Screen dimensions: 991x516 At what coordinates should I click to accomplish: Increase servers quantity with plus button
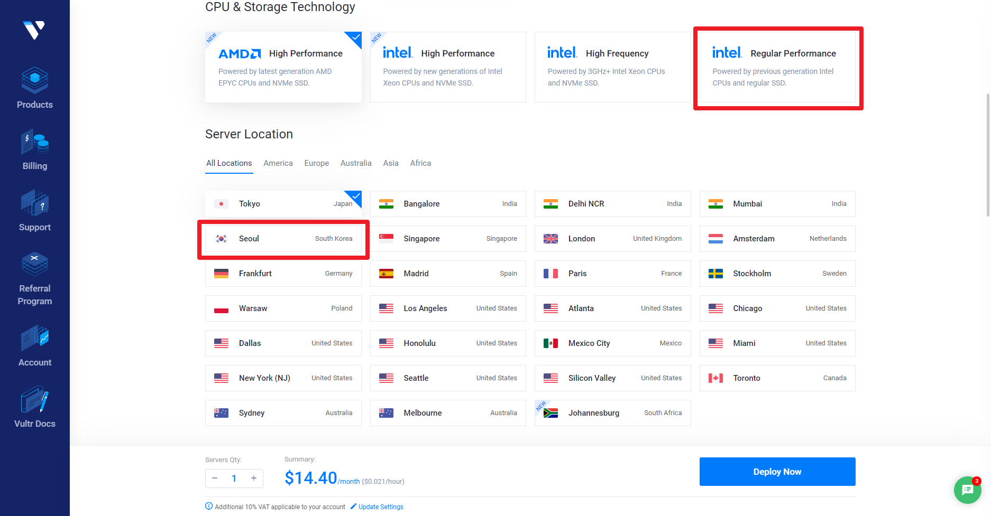coord(254,478)
